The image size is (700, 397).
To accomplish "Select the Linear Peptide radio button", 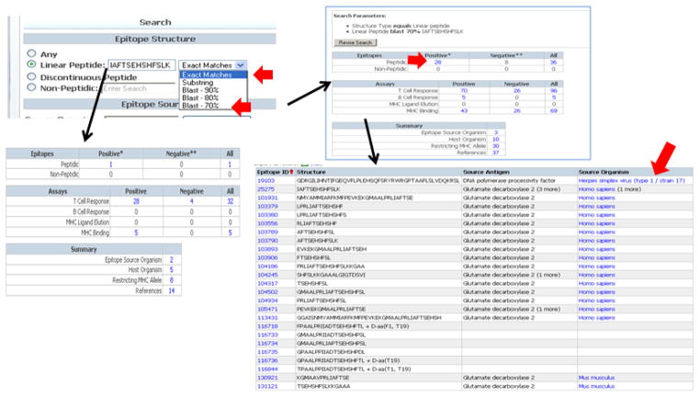I will coord(33,65).
